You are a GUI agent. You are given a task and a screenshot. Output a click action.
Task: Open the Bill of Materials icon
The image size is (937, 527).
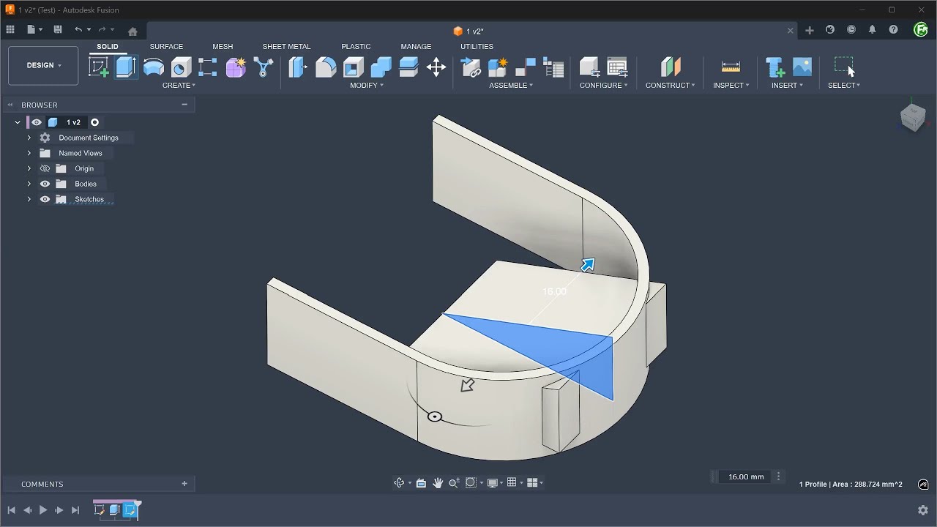pos(553,67)
